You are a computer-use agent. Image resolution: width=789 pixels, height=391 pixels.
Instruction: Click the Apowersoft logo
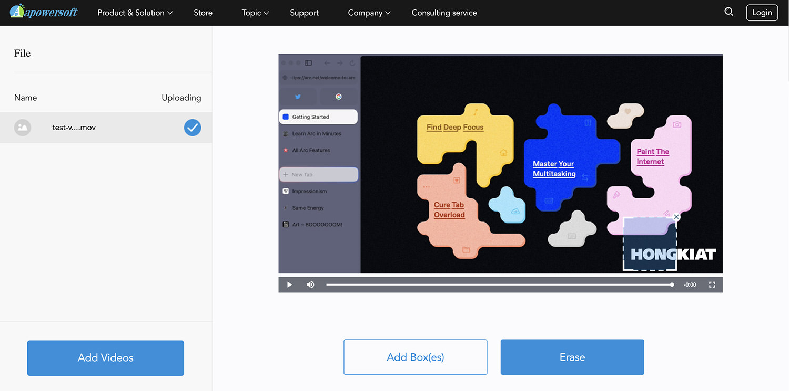[x=44, y=12]
